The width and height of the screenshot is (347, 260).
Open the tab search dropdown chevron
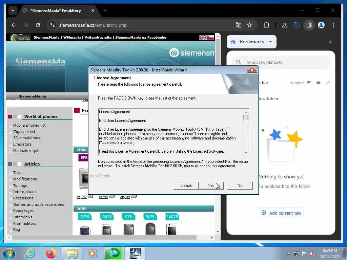(13, 10)
